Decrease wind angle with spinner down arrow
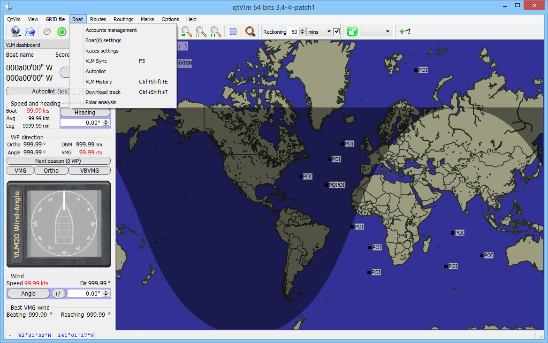548x343 pixels. pos(106,296)
